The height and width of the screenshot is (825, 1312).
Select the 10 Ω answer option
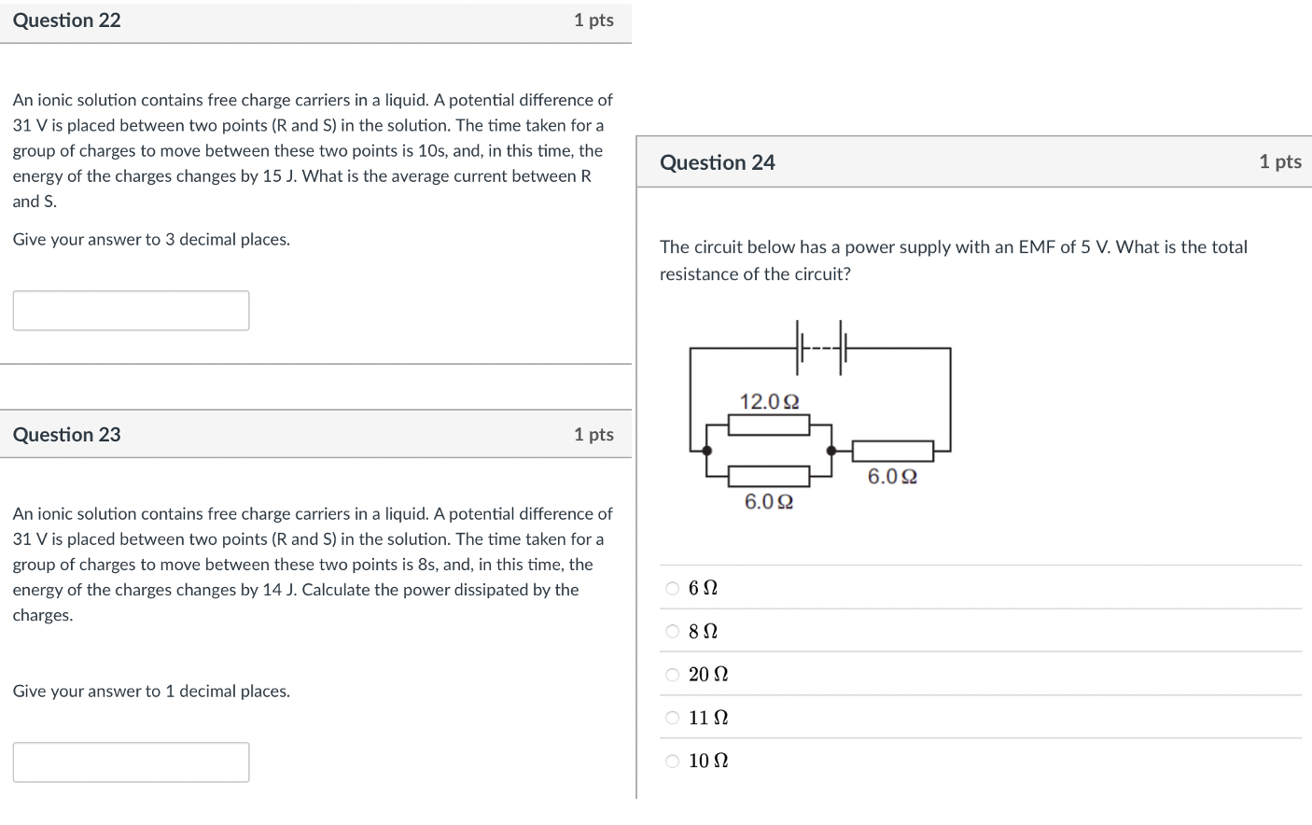[x=671, y=761]
